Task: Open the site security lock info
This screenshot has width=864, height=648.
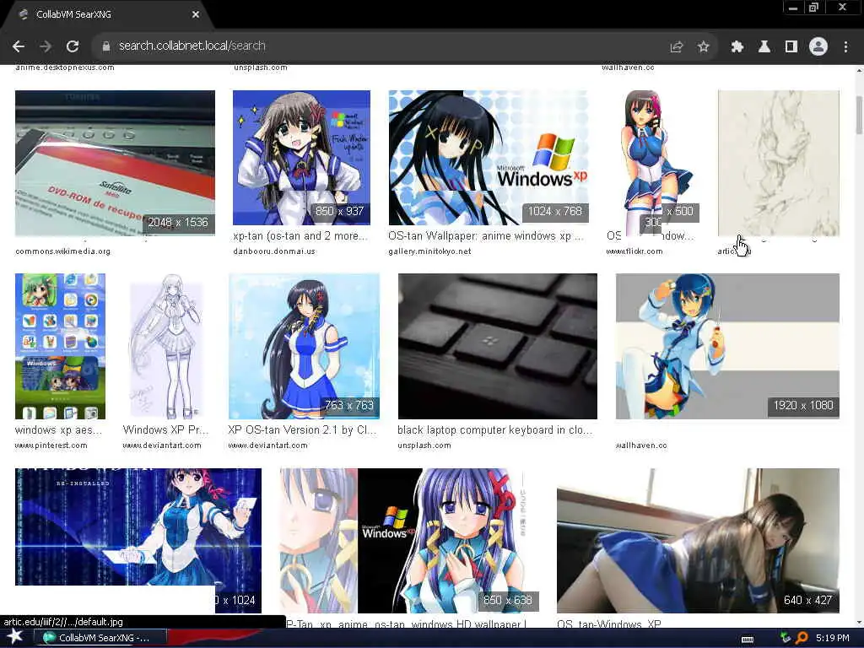Action: click(106, 46)
